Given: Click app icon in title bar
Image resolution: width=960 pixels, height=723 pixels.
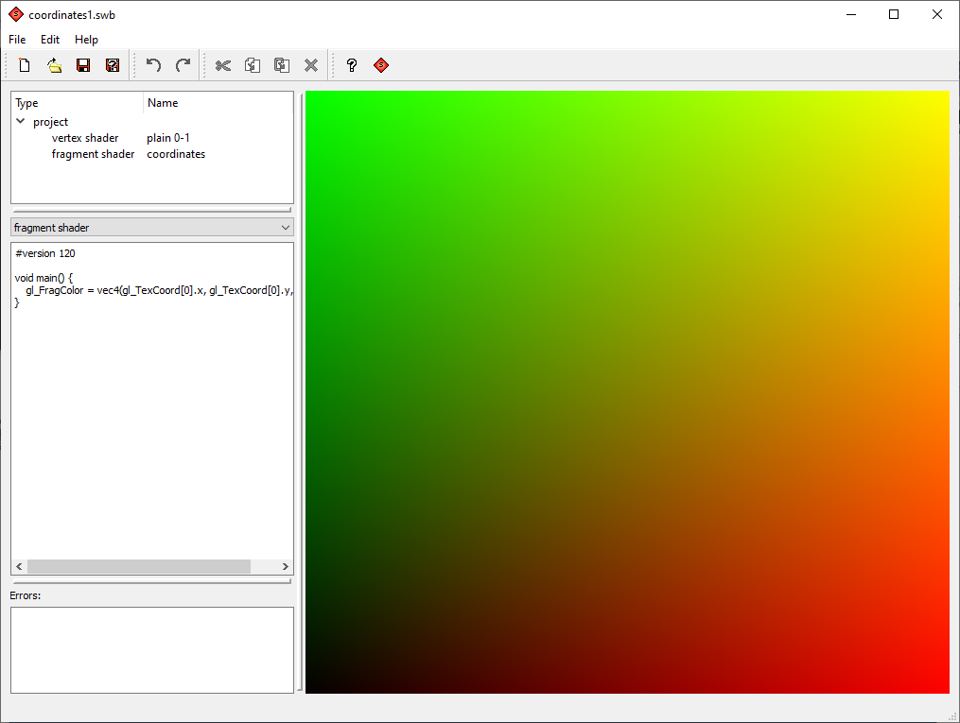Looking at the screenshot, I should (15, 15).
